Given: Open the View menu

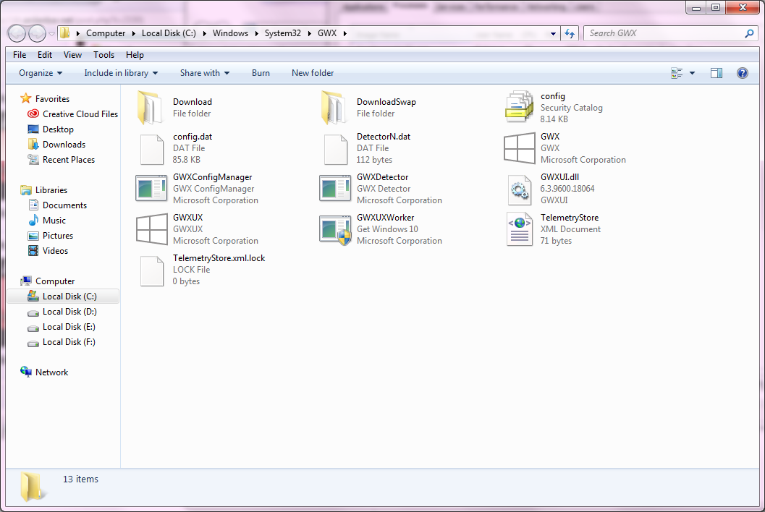Looking at the screenshot, I should [x=72, y=55].
